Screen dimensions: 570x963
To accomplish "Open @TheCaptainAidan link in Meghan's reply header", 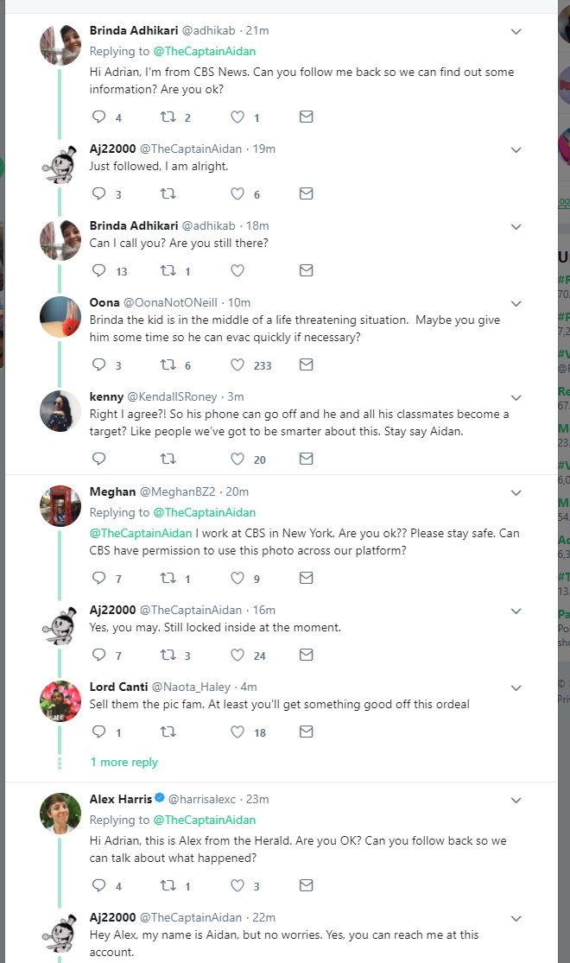I will pos(204,513).
